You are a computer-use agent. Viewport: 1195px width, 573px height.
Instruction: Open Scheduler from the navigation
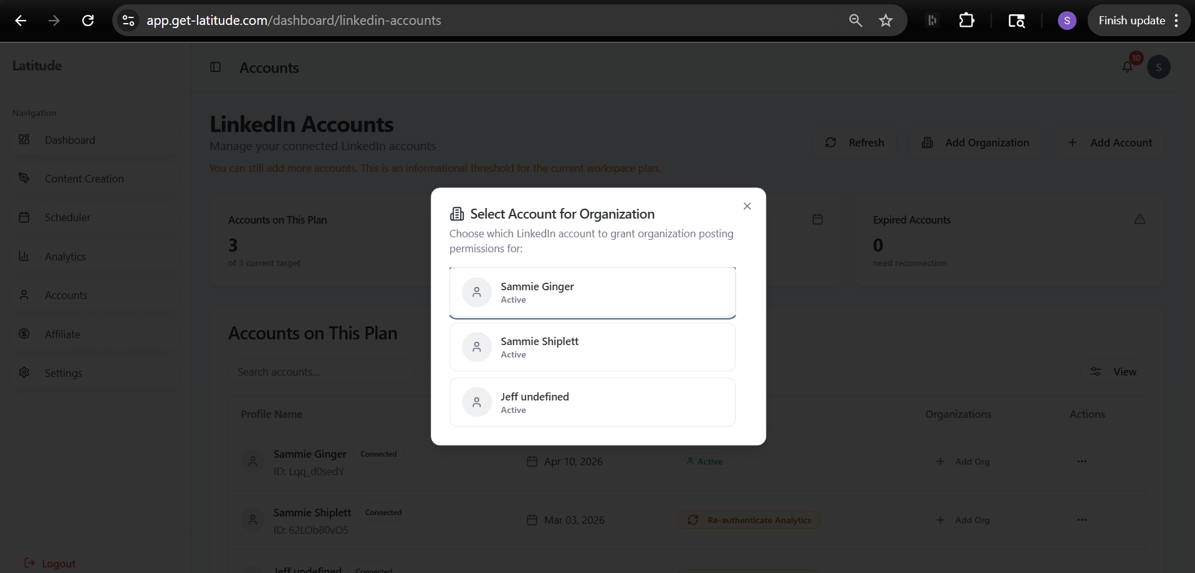(67, 217)
